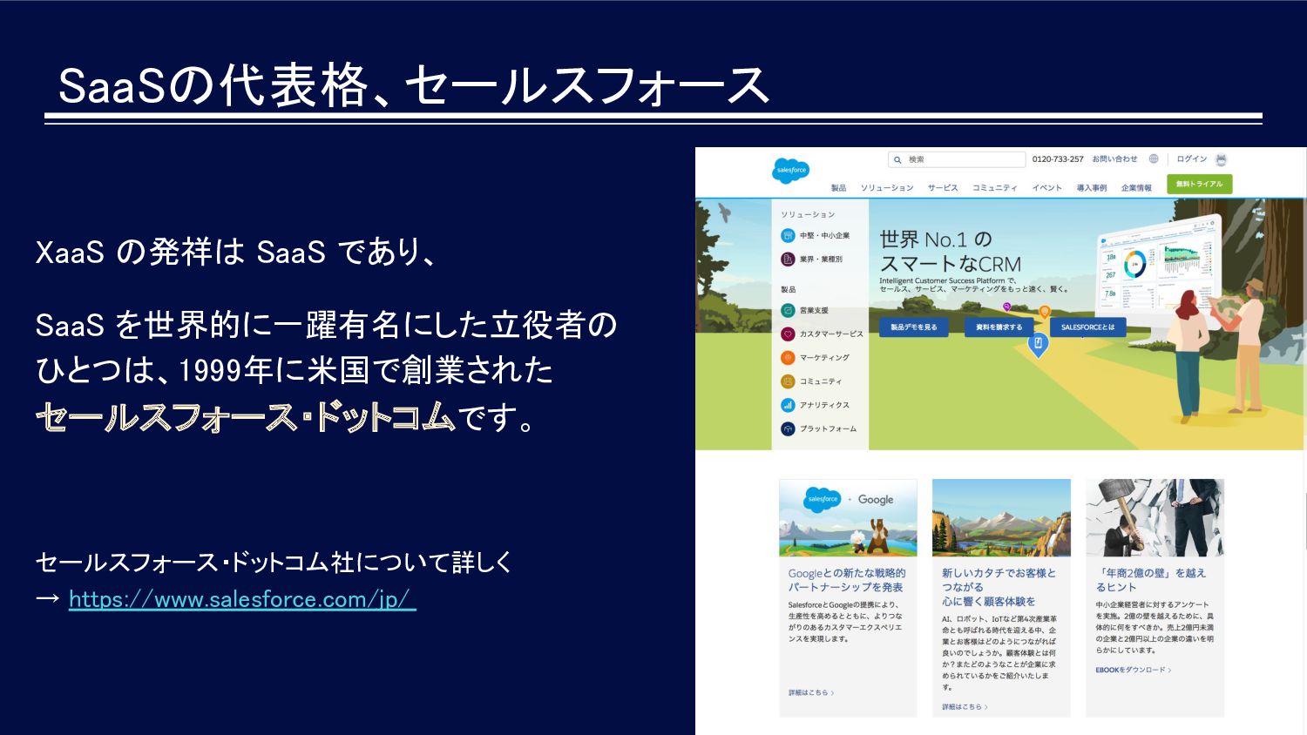Click the ソリューション heading in the left sidebar
Viewport: 1307px width, 735px height.
[808, 214]
